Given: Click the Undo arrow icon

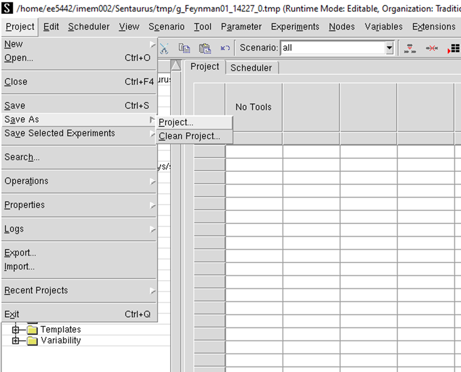Looking at the screenshot, I should [x=225, y=48].
